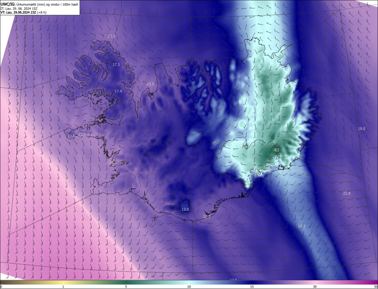Viewport: 378px width, 289px height.
Task: Click the 23.5 value on the map
Action: click(150, 84)
